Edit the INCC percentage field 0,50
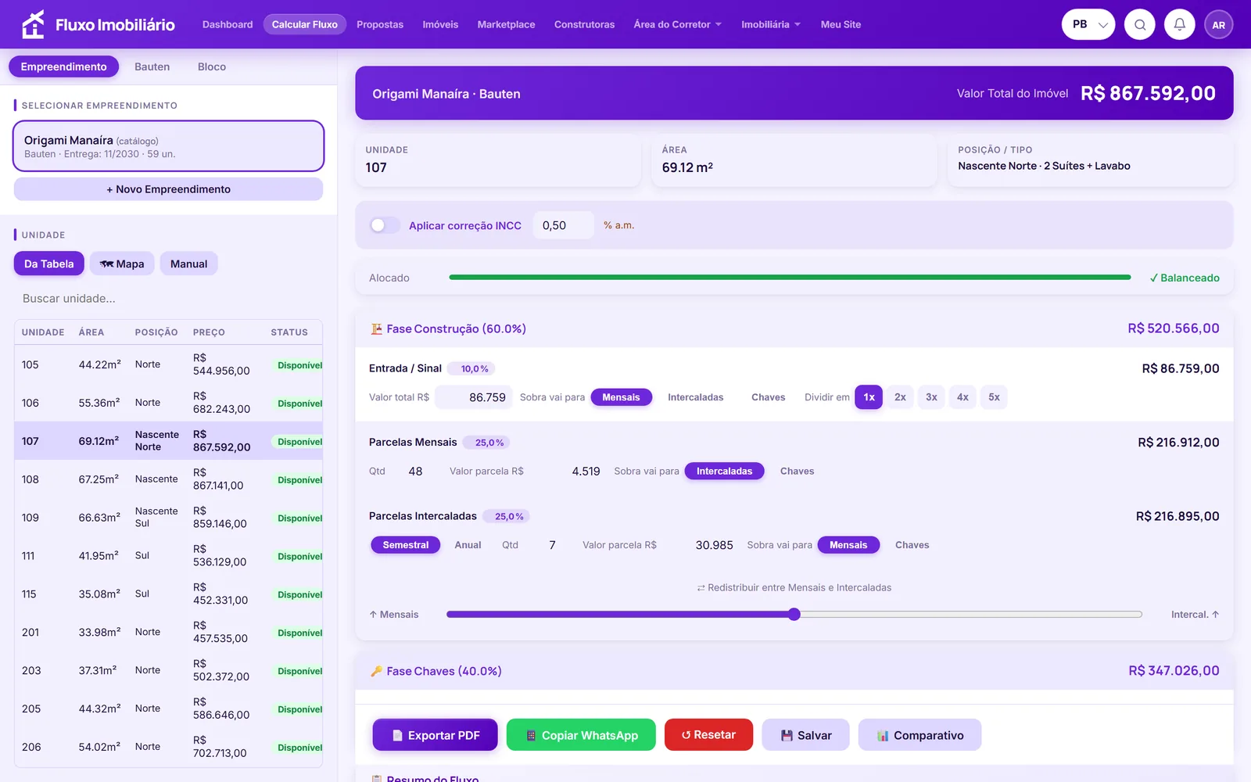Image resolution: width=1251 pixels, height=782 pixels. coord(564,225)
